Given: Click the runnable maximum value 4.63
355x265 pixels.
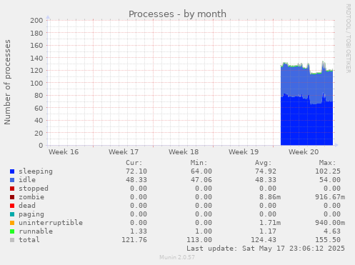Looking at the screenshot, I should (x=332, y=231).
